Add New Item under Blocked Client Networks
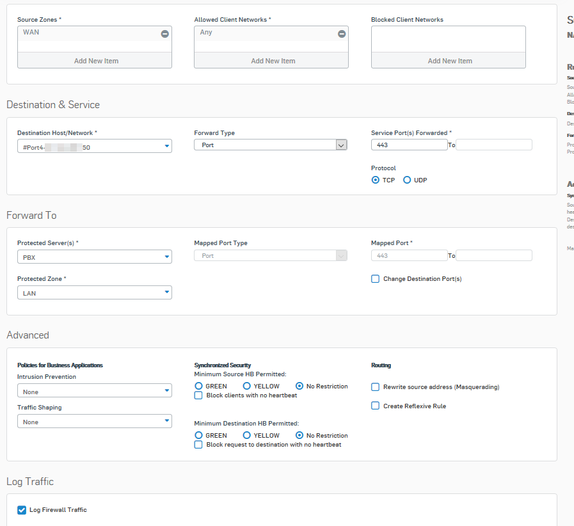Screen dimensions: 574x526 (x=449, y=60)
